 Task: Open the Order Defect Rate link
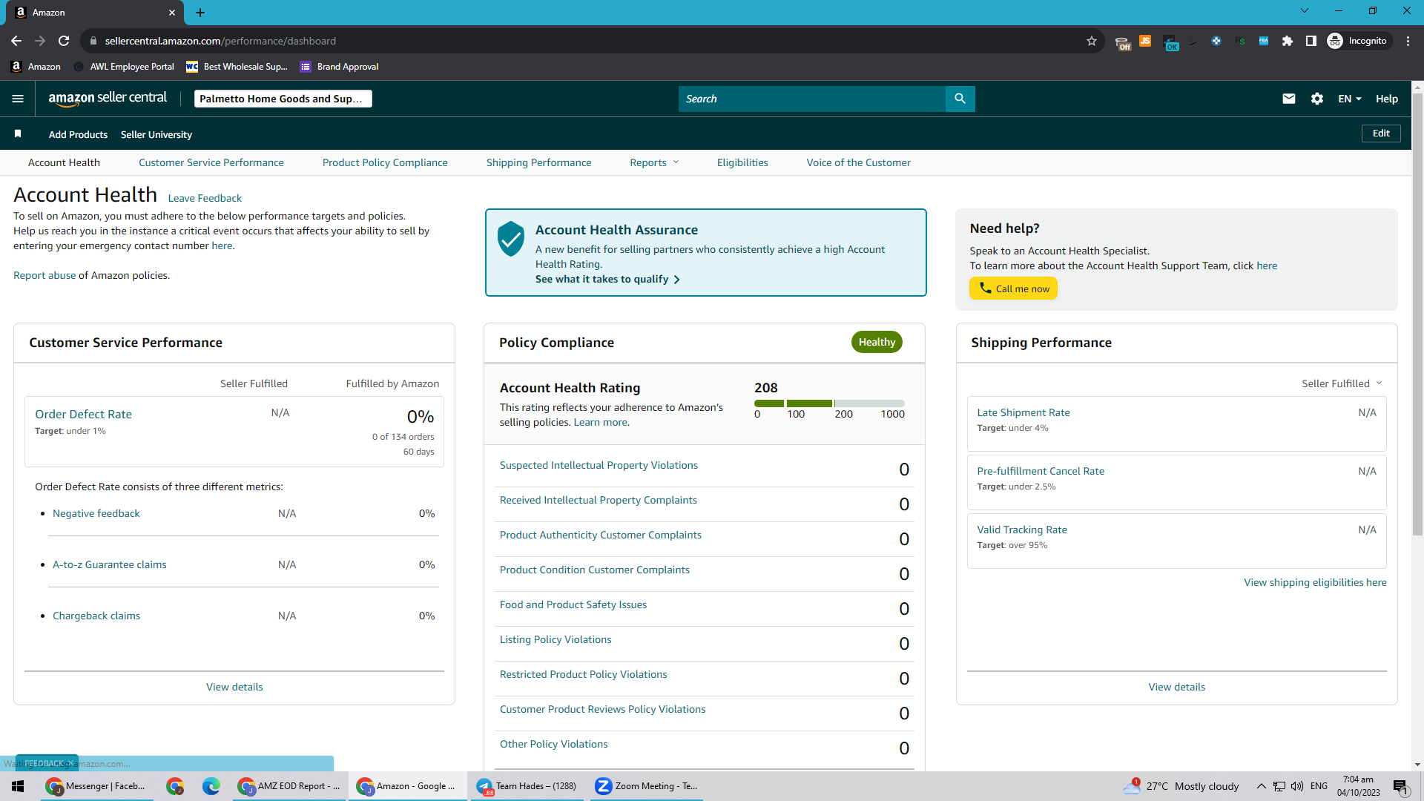(83, 414)
